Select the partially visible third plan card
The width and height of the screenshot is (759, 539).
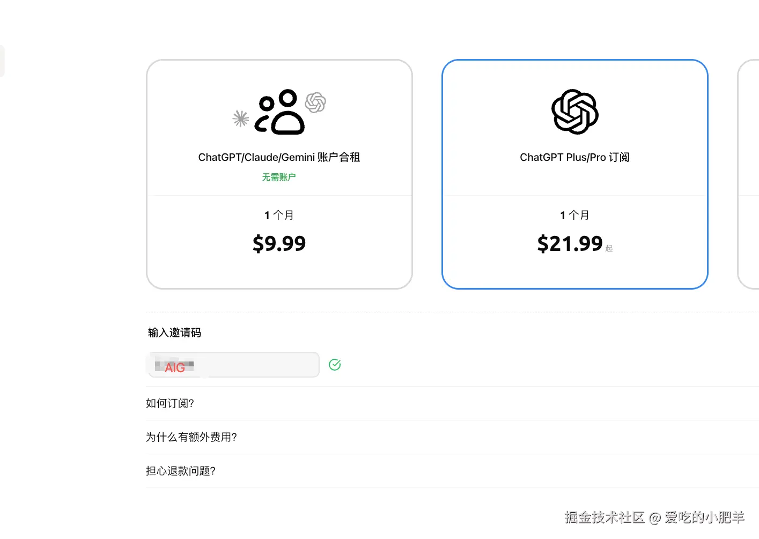coord(749,174)
